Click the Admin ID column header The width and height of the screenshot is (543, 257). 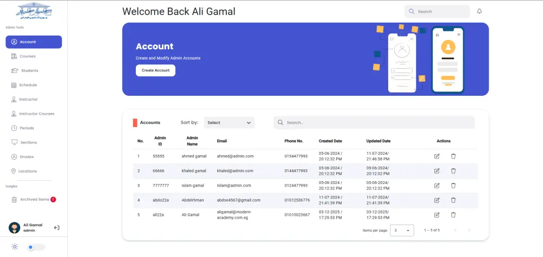click(160, 141)
